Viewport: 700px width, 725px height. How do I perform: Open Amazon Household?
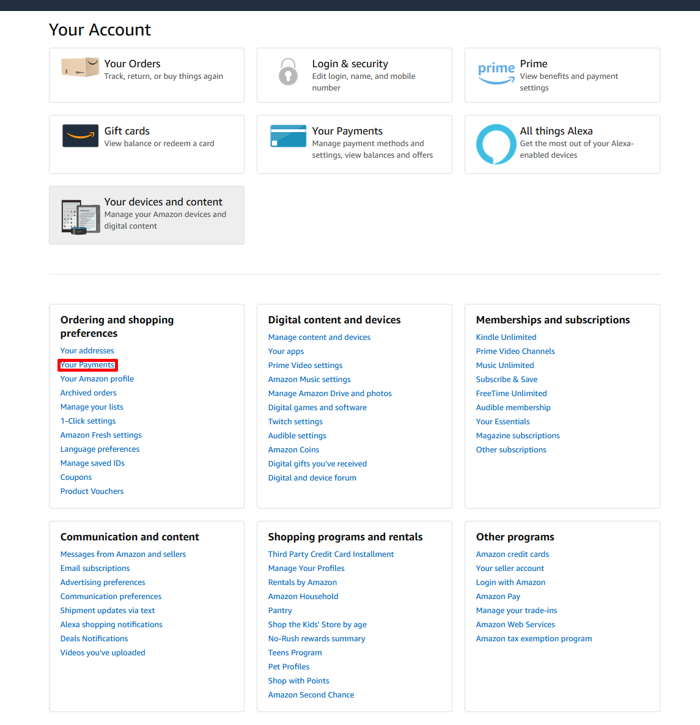click(x=303, y=597)
